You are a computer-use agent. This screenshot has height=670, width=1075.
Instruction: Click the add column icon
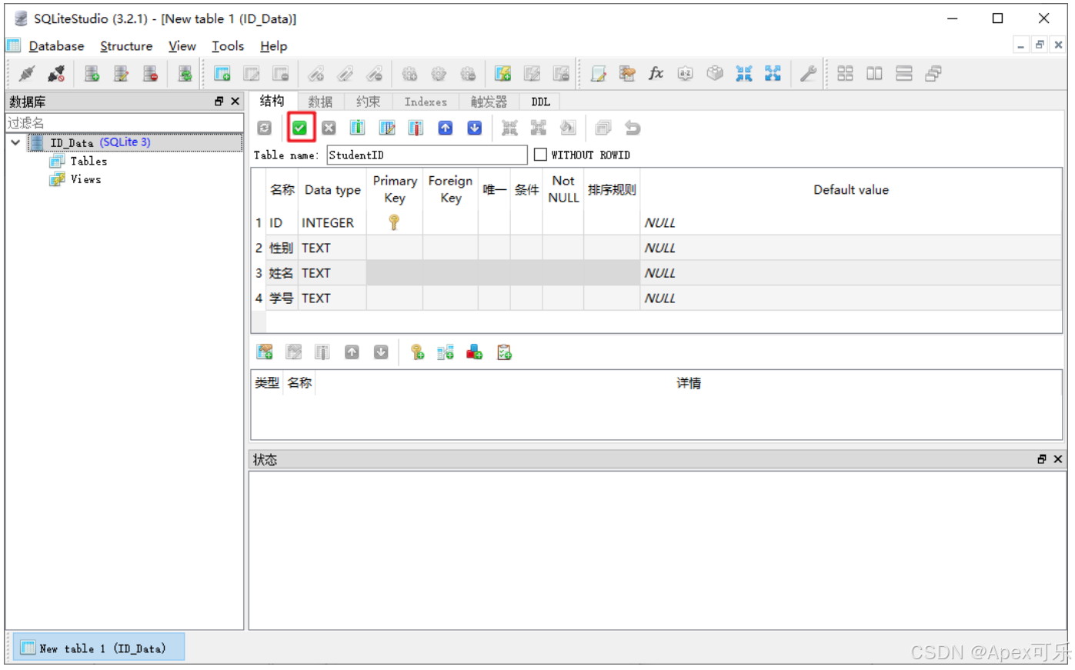[357, 128]
